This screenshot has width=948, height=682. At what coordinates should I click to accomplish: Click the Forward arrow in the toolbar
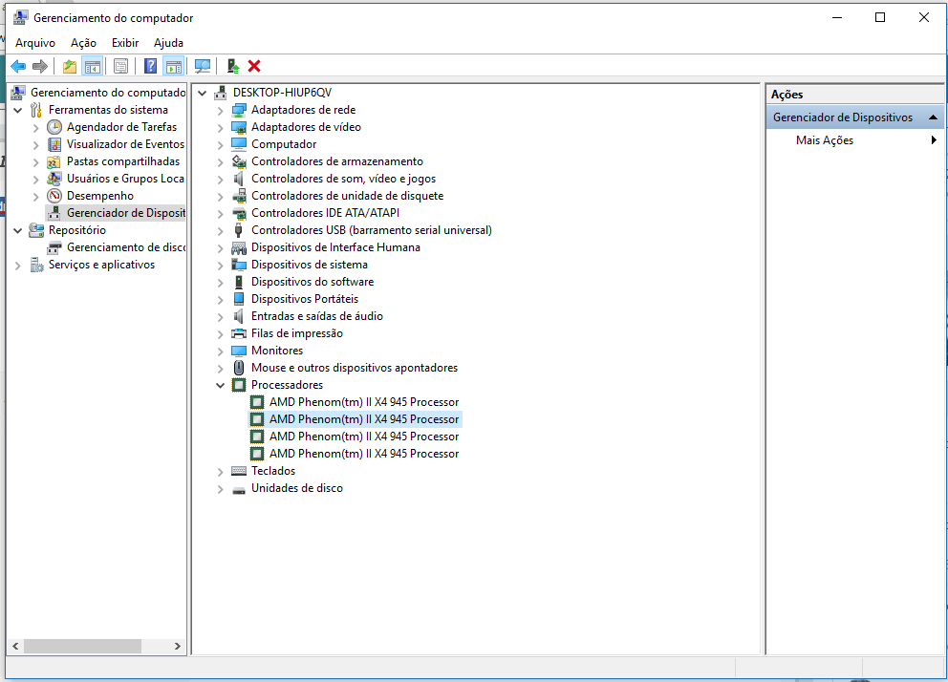[40, 67]
